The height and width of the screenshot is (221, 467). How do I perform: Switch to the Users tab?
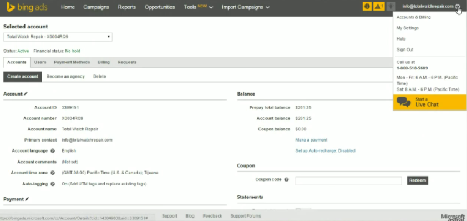pos(40,62)
